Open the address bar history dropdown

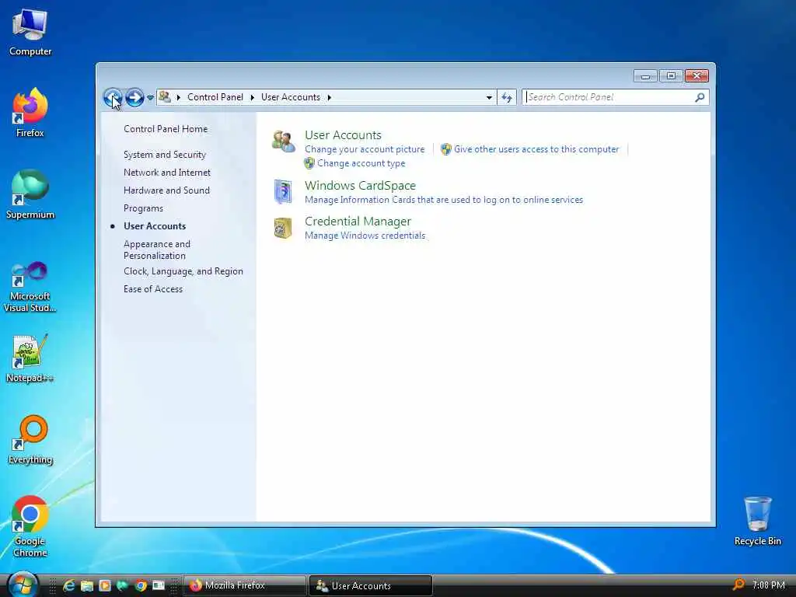(x=489, y=97)
